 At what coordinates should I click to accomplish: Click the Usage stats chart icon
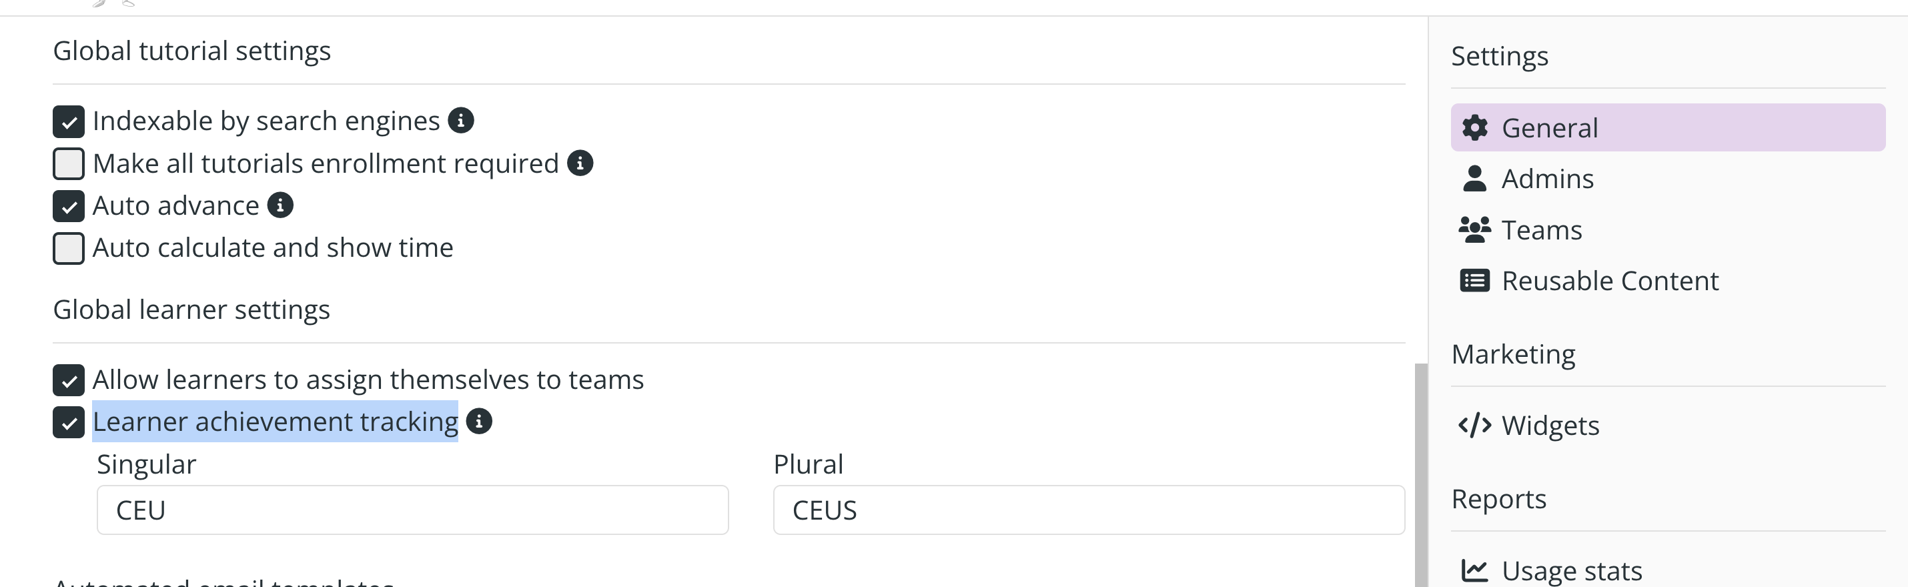(x=1475, y=571)
